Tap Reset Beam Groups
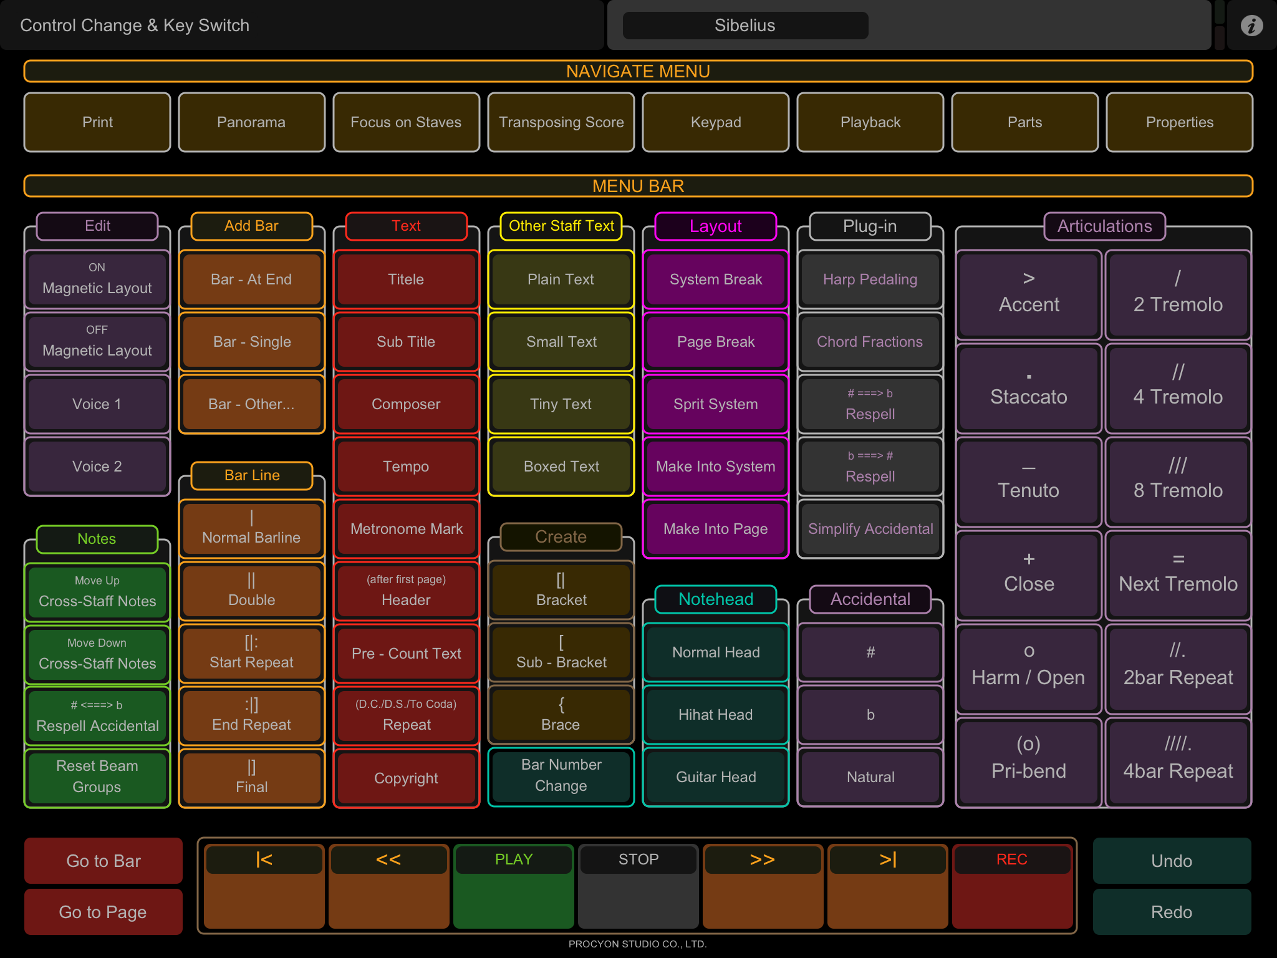This screenshot has width=1277, height=958. coord(97,777)
